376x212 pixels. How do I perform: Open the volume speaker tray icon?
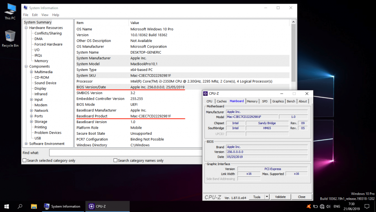click(328, 206)
